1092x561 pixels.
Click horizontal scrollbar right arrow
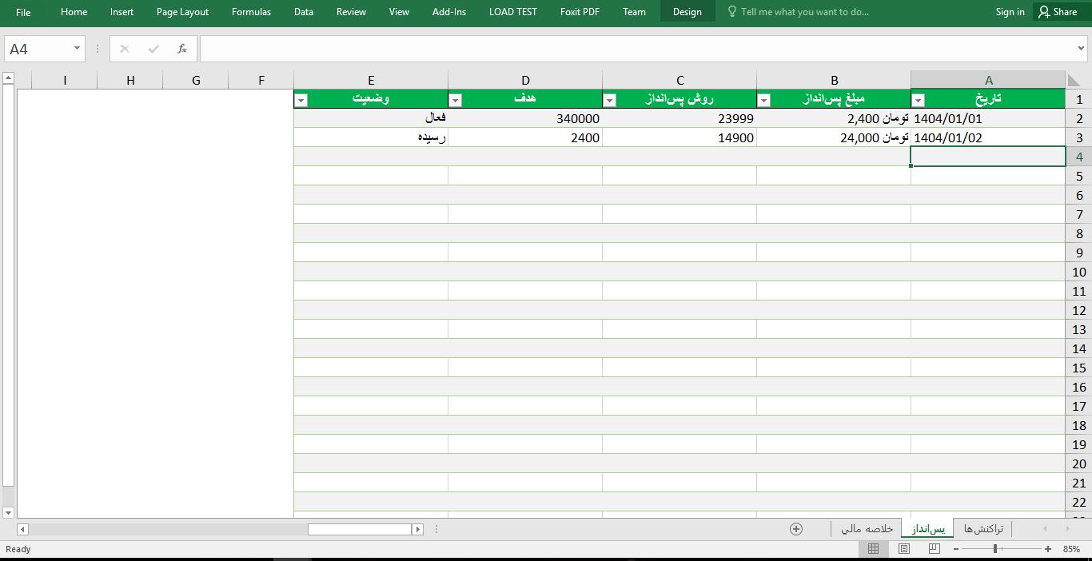click(417, 529)
